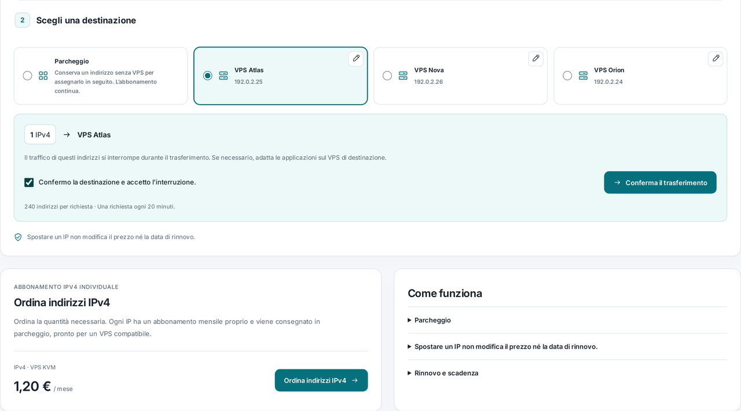Click the IP address 192.0.2.26
Screen dimensions: 741x411
(x=428, y=82)
